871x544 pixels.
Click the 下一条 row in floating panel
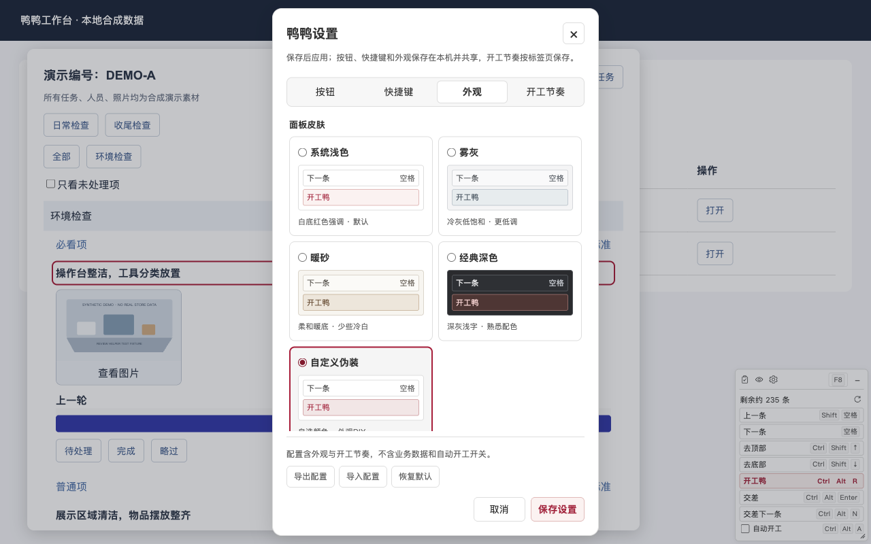[x=802, y=432]
